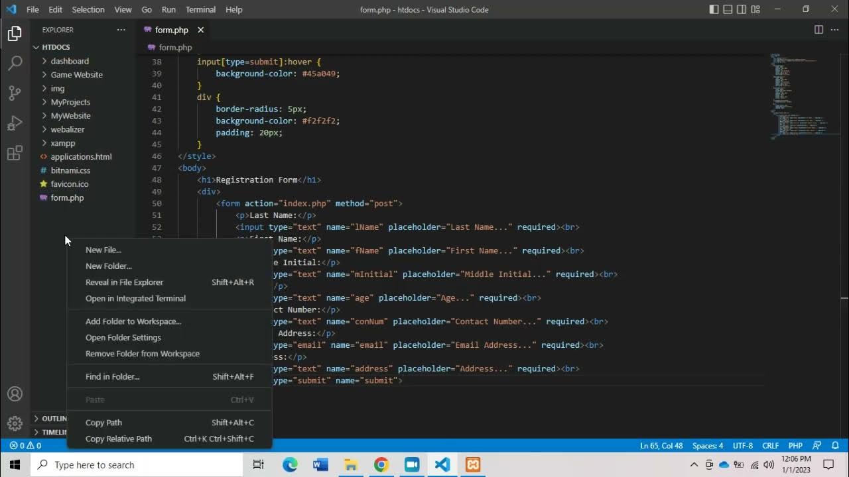Change PHP language mode

[x=795, y=446]
